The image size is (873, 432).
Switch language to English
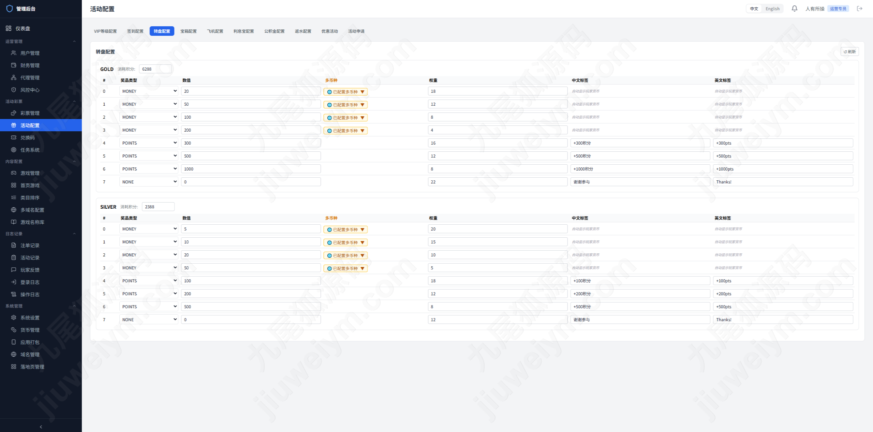(772, 9)
